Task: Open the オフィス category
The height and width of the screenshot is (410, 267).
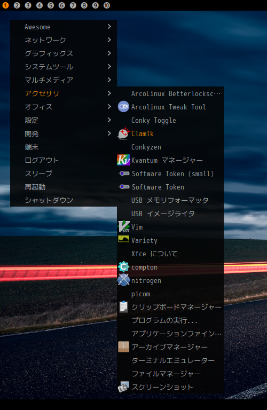Action: point(64,107)
